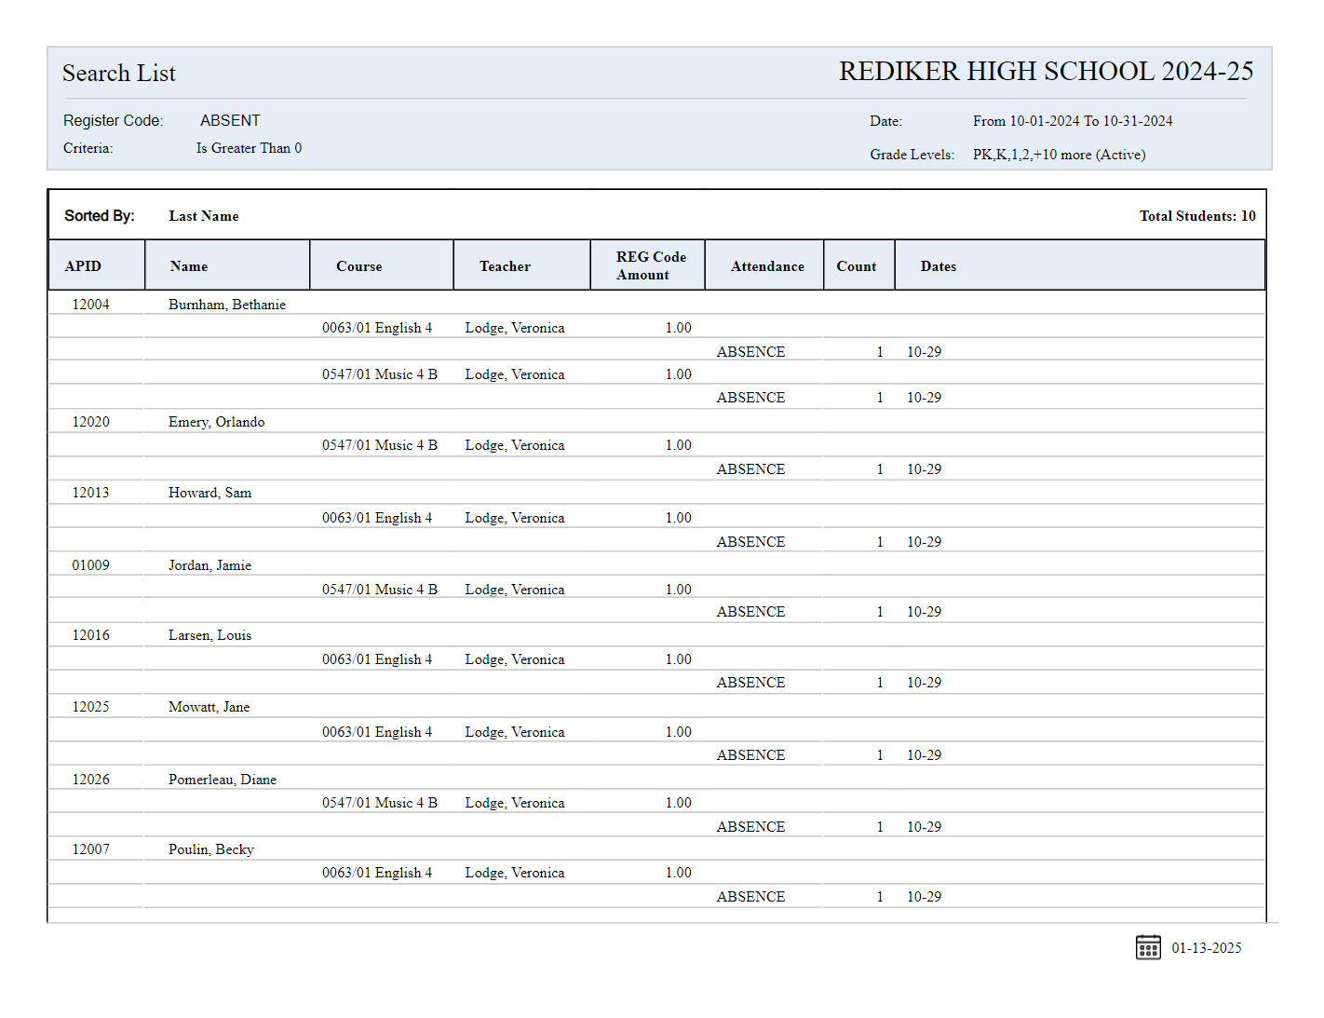Select the Search List title
Screen dimensions: 1324x1018
[x=119, y=74]
